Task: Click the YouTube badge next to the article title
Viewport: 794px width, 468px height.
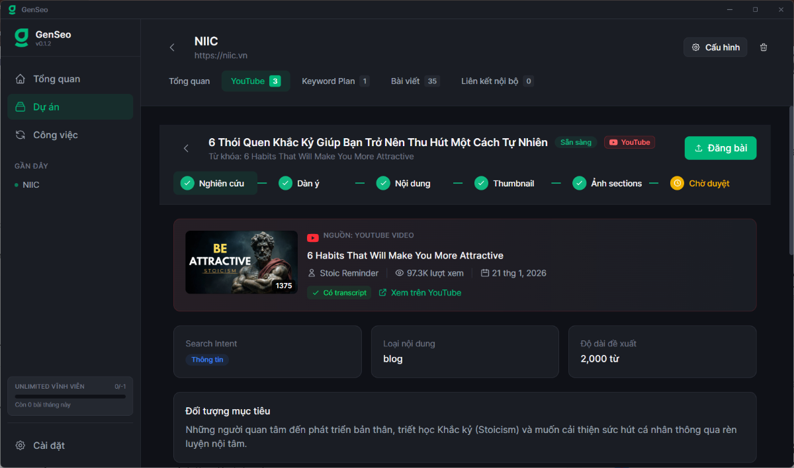Action: [x=629, y=142]
